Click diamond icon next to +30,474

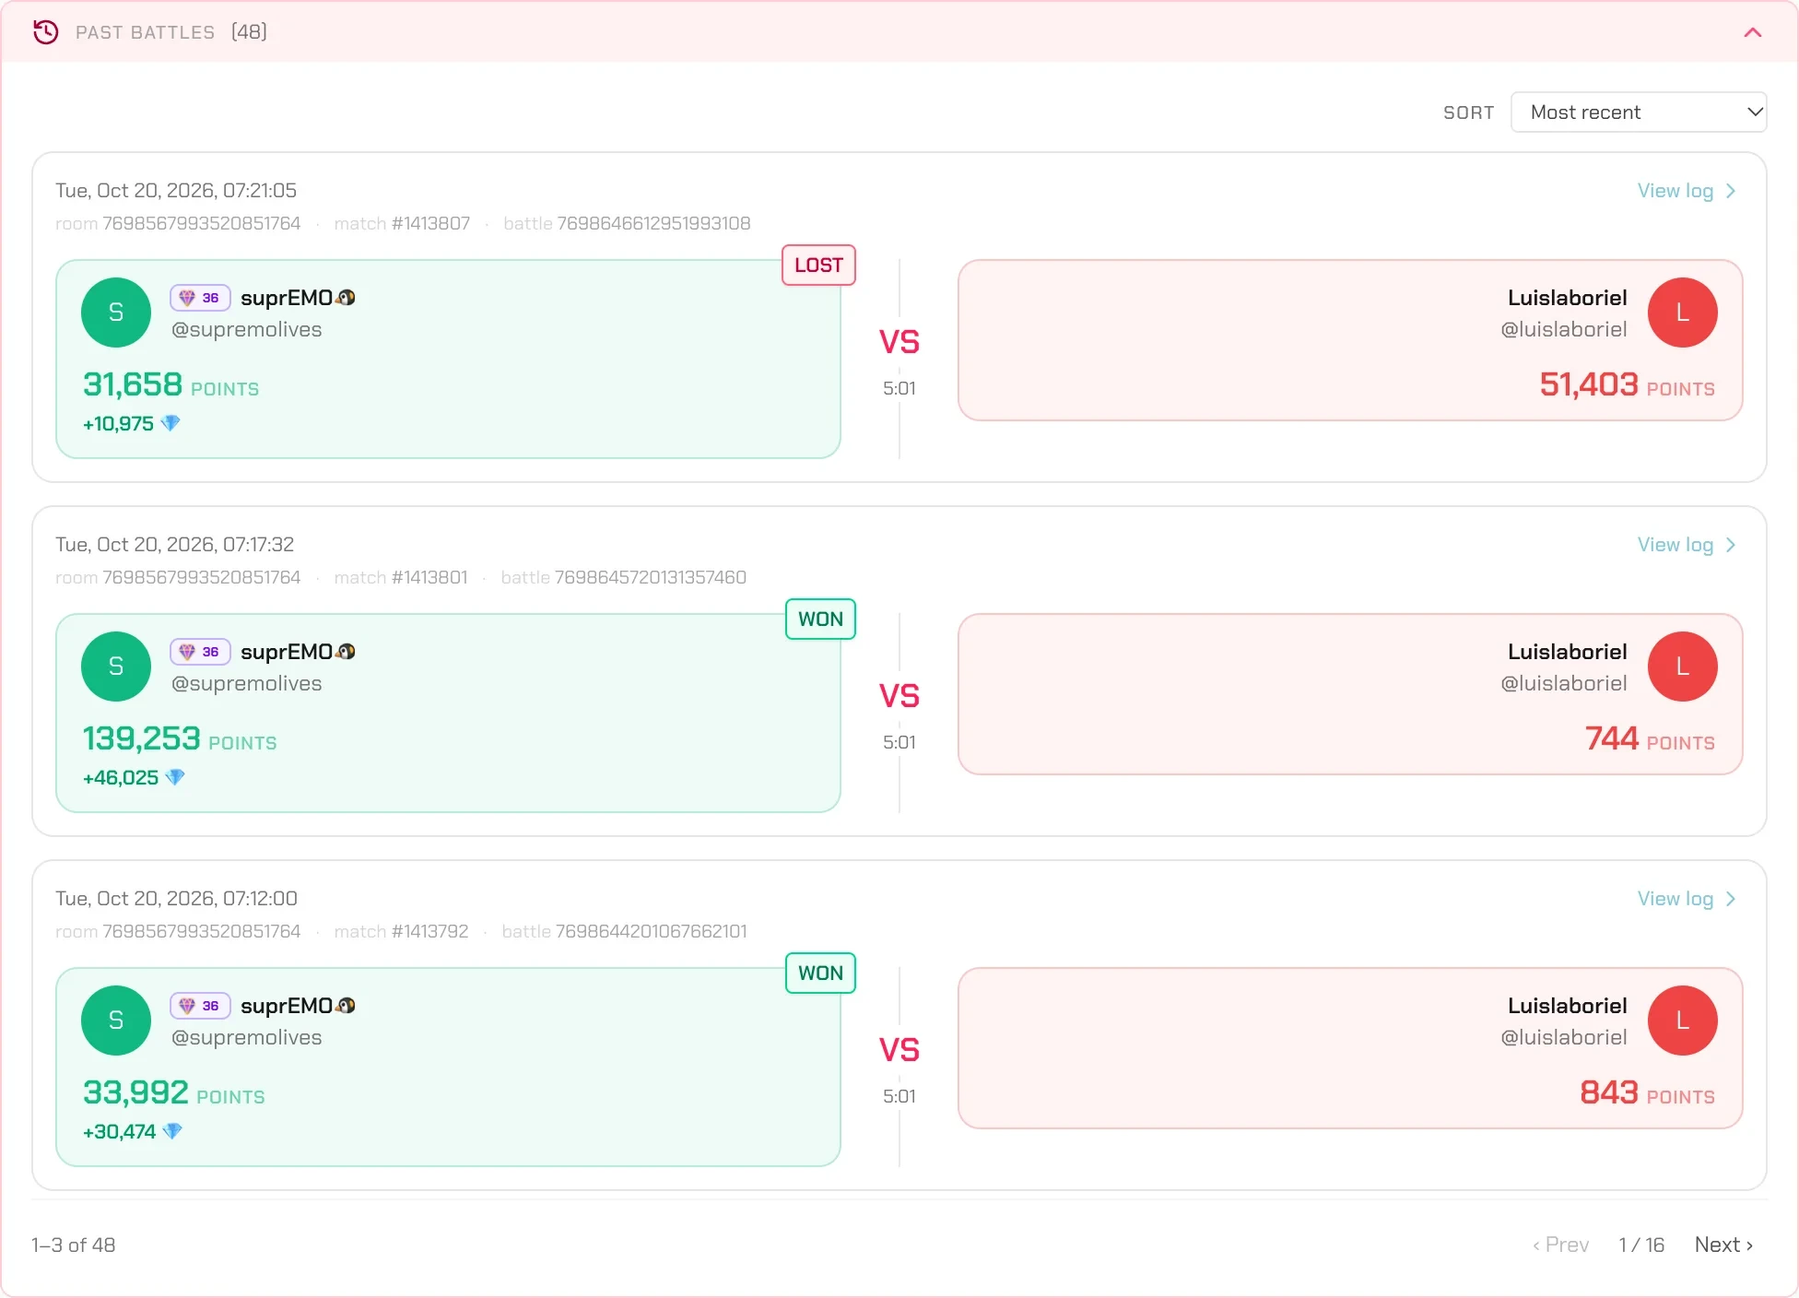point(172,1131)
